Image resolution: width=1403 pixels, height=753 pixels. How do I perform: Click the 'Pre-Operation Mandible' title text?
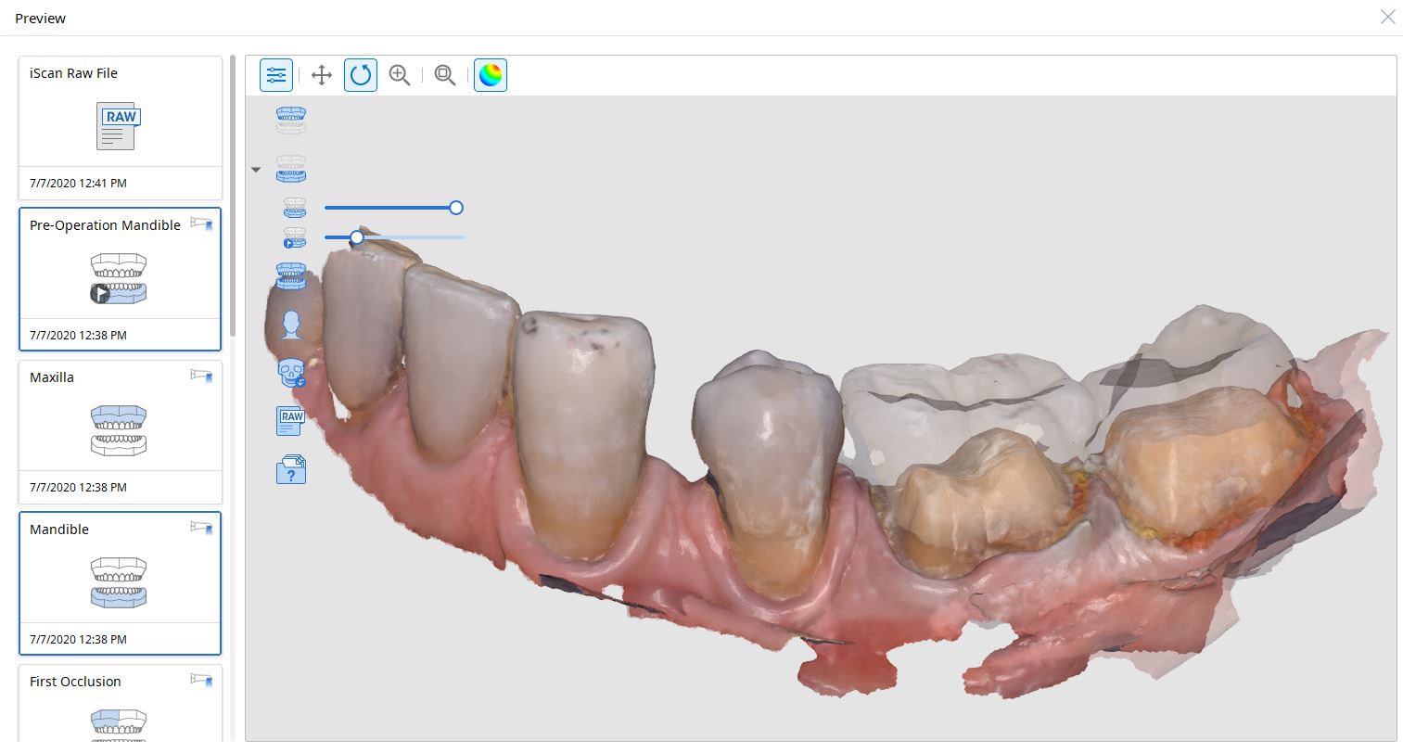[105, 225]
